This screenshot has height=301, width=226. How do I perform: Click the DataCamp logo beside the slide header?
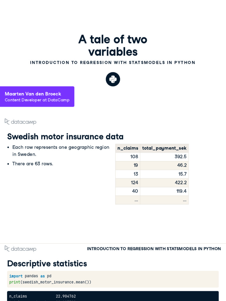pos(21,249)
